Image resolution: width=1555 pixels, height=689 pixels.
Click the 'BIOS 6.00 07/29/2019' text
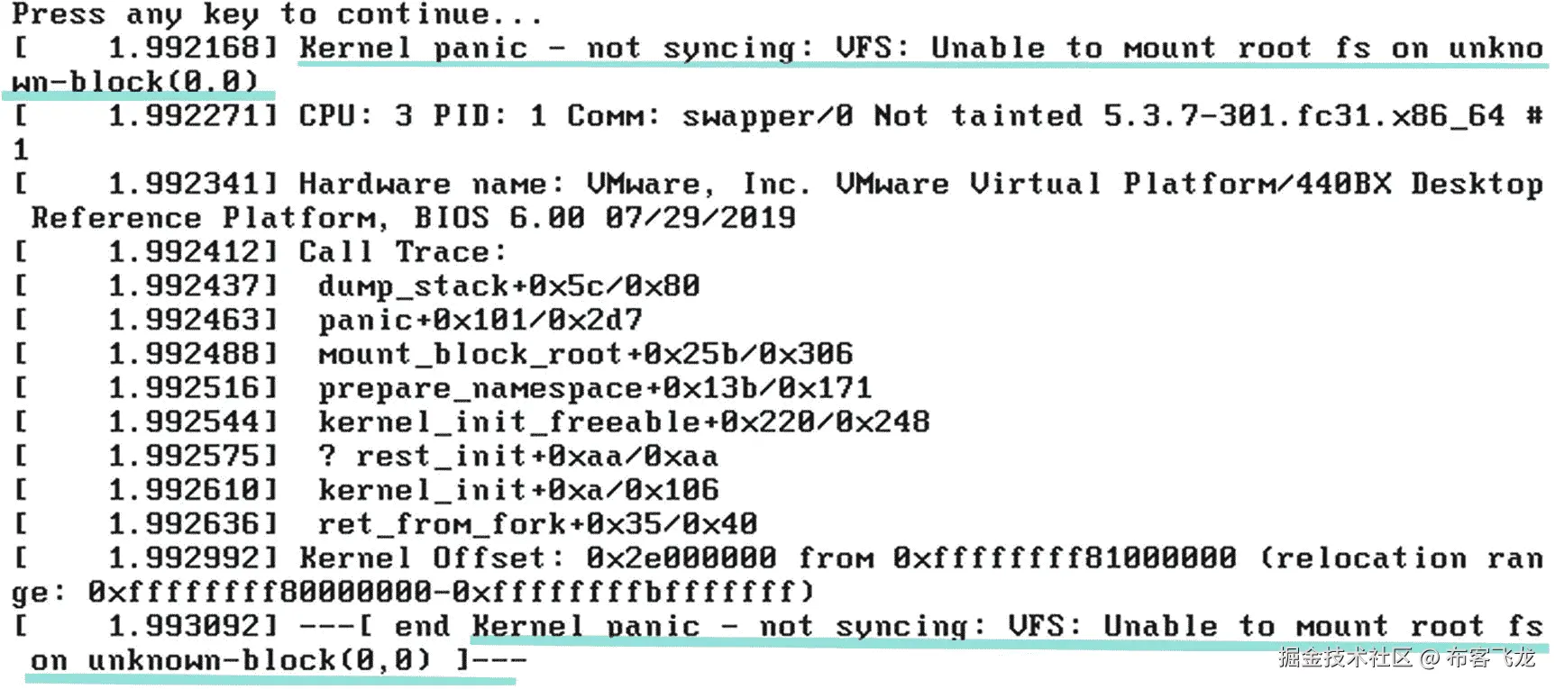click(x=605, y=218)
